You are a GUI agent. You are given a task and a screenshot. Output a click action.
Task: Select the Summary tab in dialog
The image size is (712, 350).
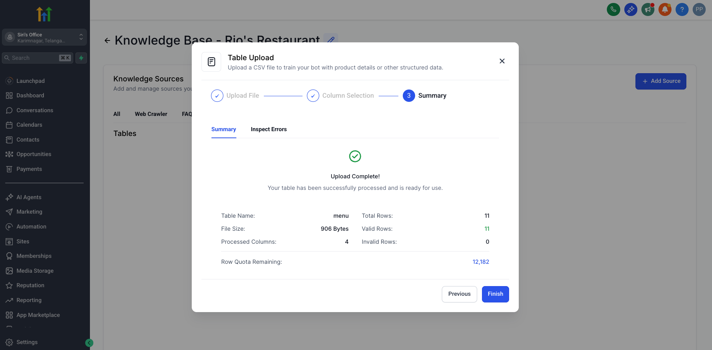pyautogui.click(x=223, y=129)
